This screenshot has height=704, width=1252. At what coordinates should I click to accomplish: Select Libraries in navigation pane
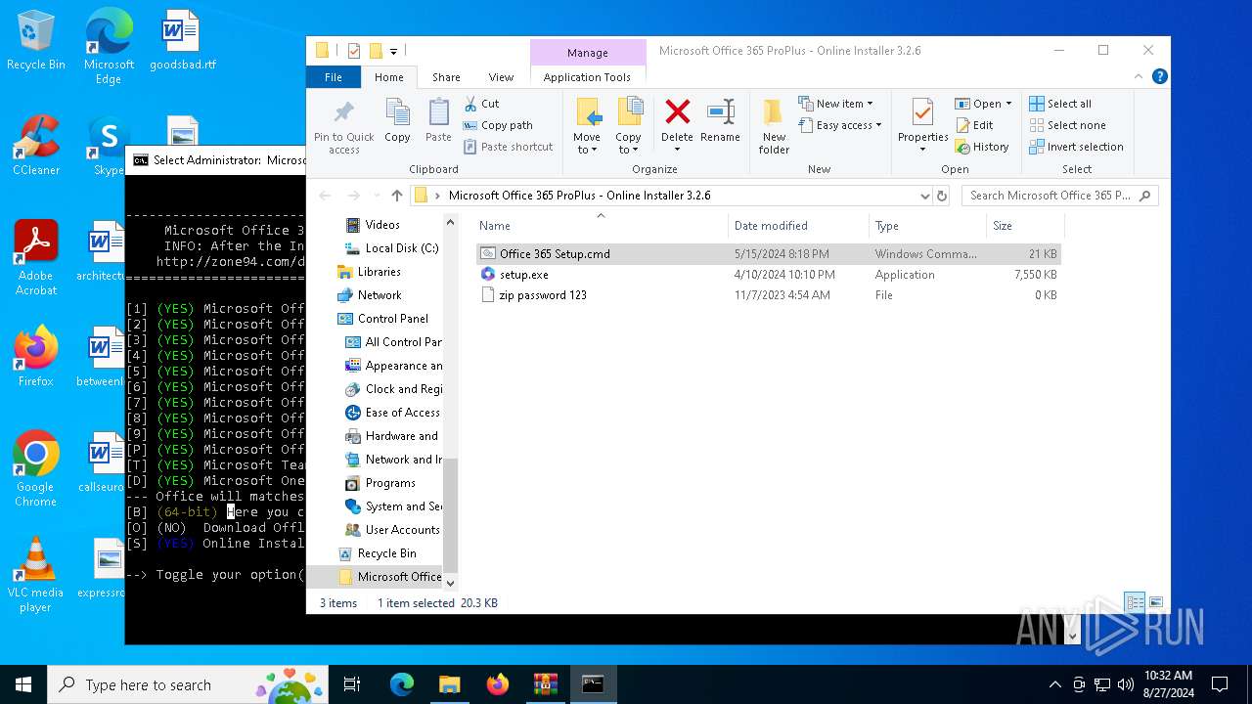[369, 272]
